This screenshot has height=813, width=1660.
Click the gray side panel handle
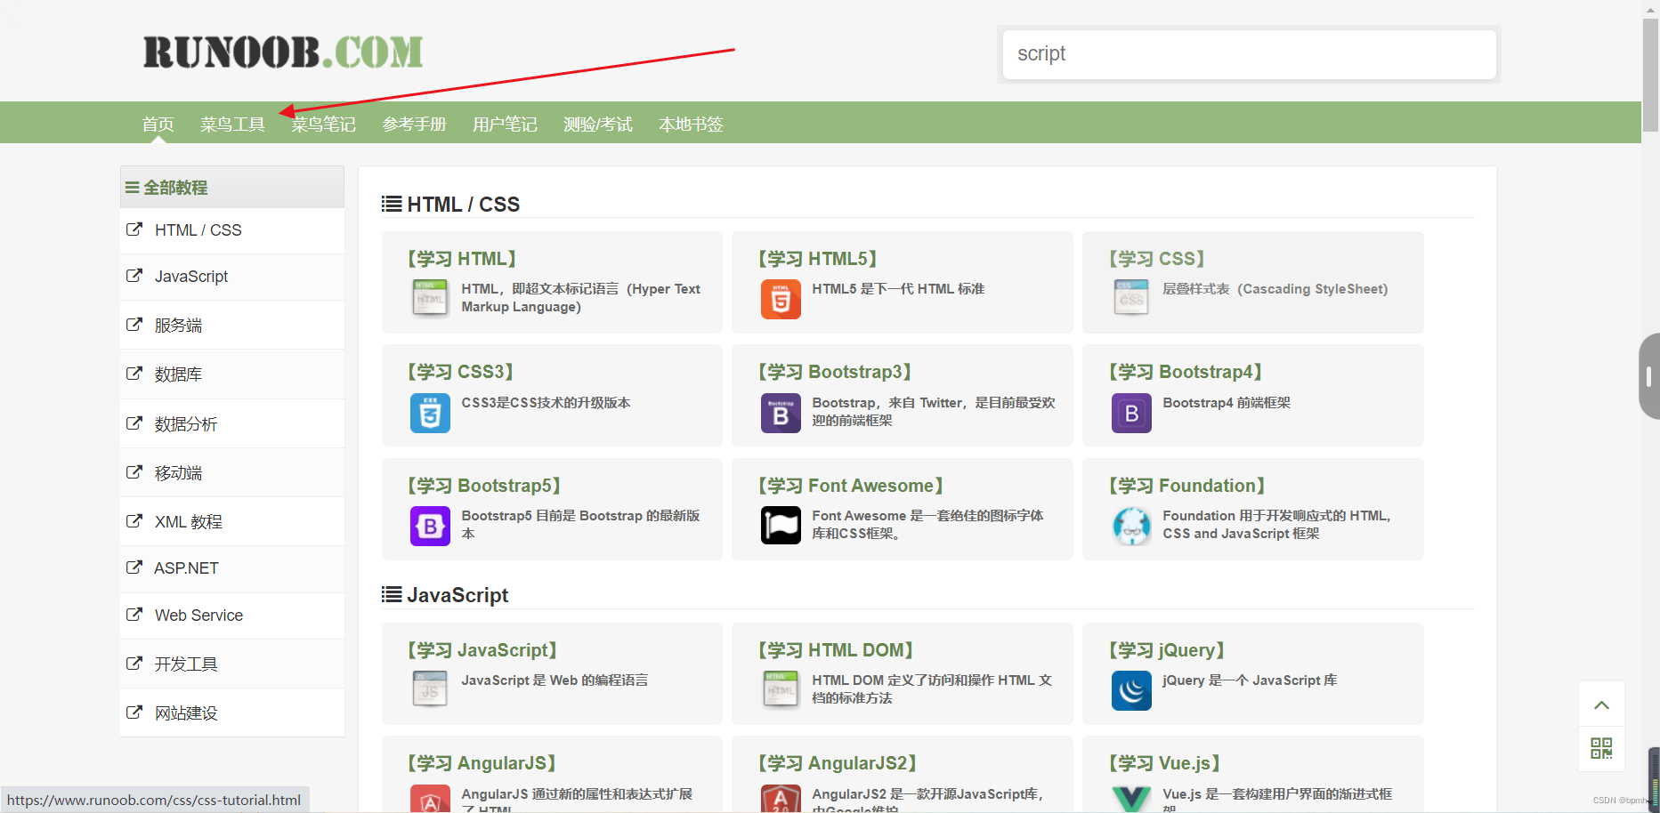coord(1649,376)
